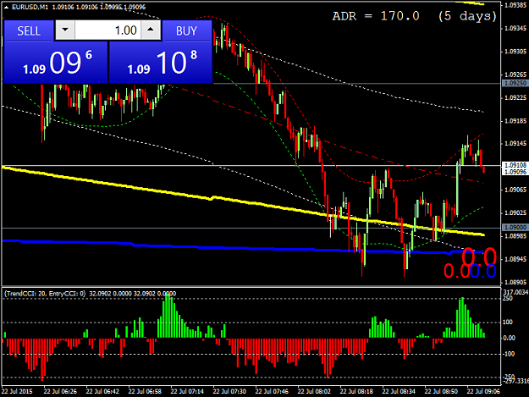Click the 1.09345 price scale label
This screenshot has height=397, width=529.
click(515, 28)
